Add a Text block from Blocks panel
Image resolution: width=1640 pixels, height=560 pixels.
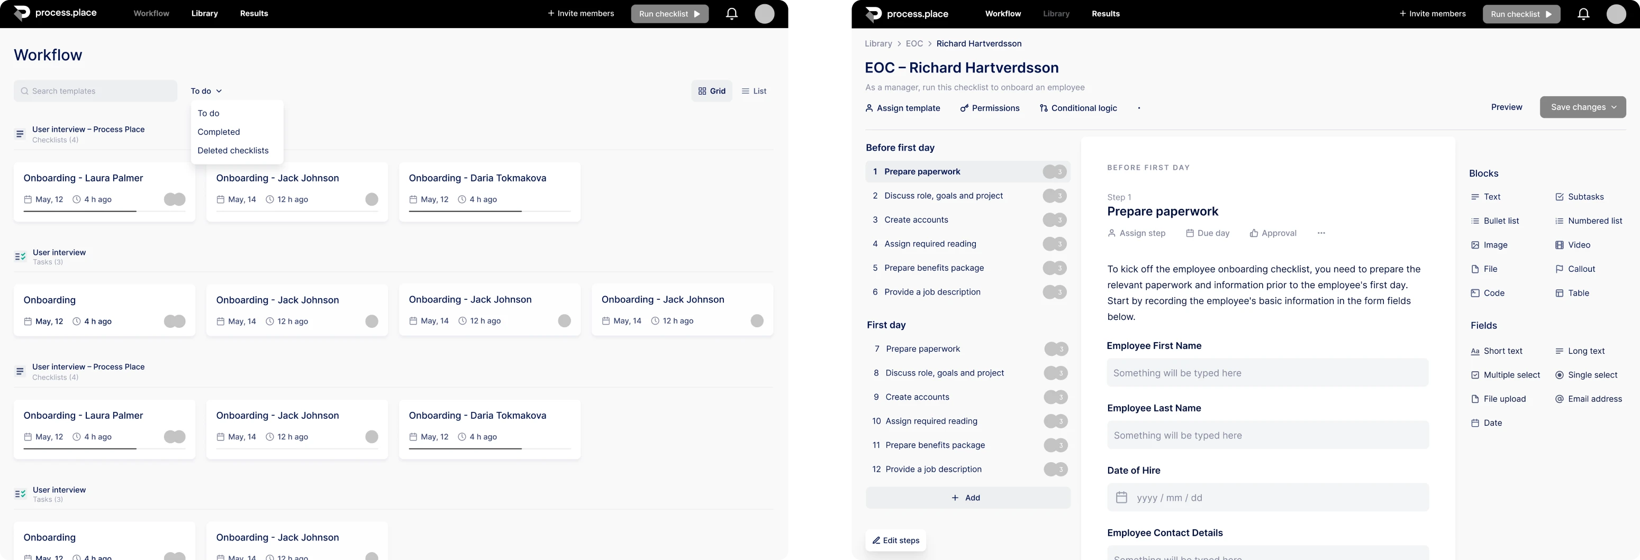[1485, 197]
